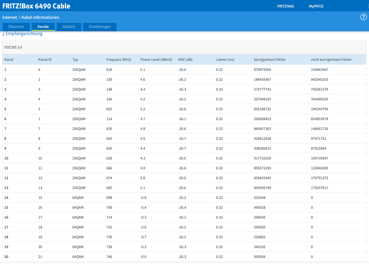Select the row for Kanal 14
369x264 pixels.
click(x=184, y=198)
